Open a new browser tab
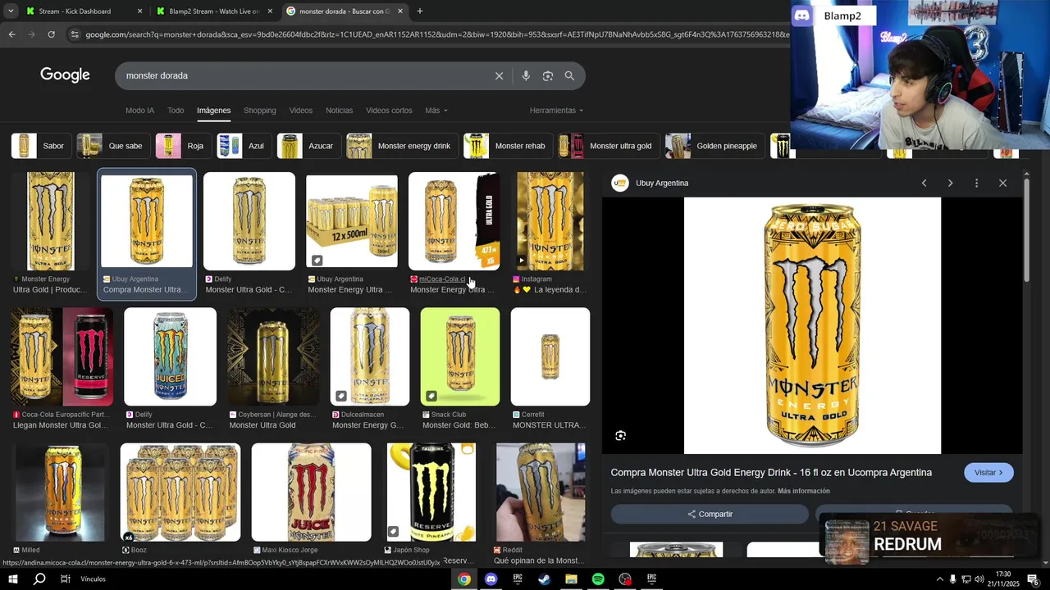 [x=420, y=11]
